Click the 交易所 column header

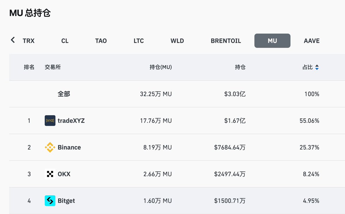point(53,67)
